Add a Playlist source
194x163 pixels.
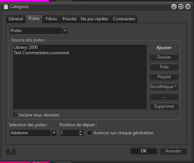[164, 77]
